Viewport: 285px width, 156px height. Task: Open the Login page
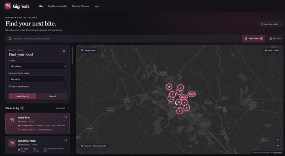(97, 6)
